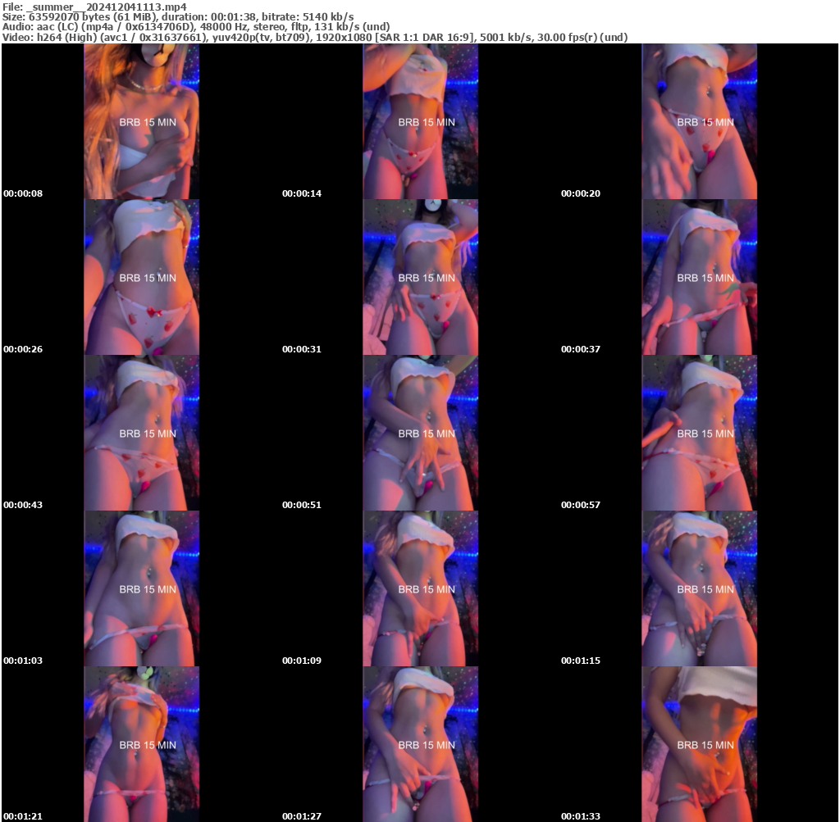Screen dimensions: 840x822
Task: Select the thumbnail frame at 00:01:03
Action: (x=141, y=588)
